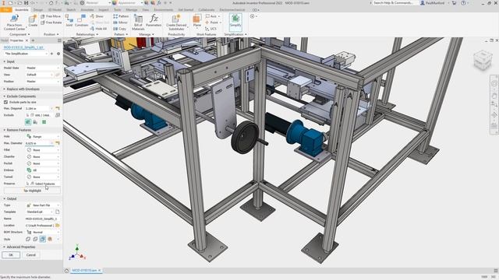Open the BOM Structure Normal dropdown

43,232
